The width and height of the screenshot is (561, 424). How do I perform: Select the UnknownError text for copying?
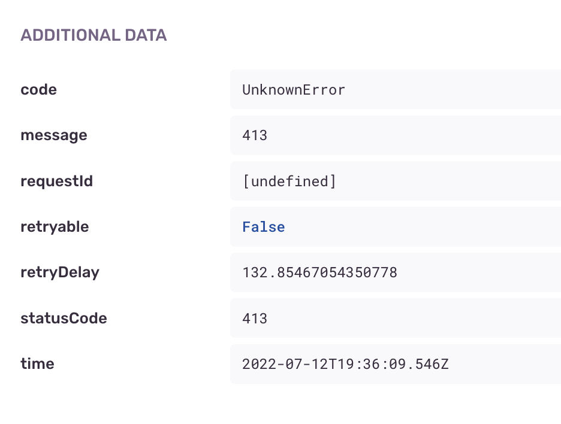click(x=294, y=90)
